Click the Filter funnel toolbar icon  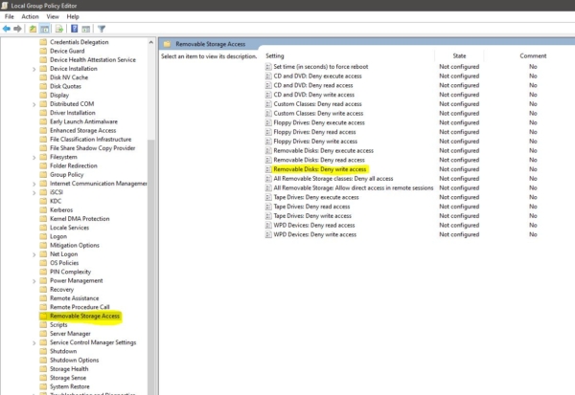click(102, 29)
